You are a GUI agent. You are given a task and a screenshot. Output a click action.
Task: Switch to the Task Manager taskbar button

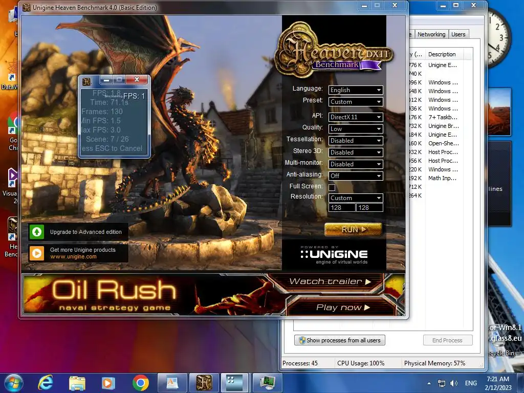[x=268, y=383]
